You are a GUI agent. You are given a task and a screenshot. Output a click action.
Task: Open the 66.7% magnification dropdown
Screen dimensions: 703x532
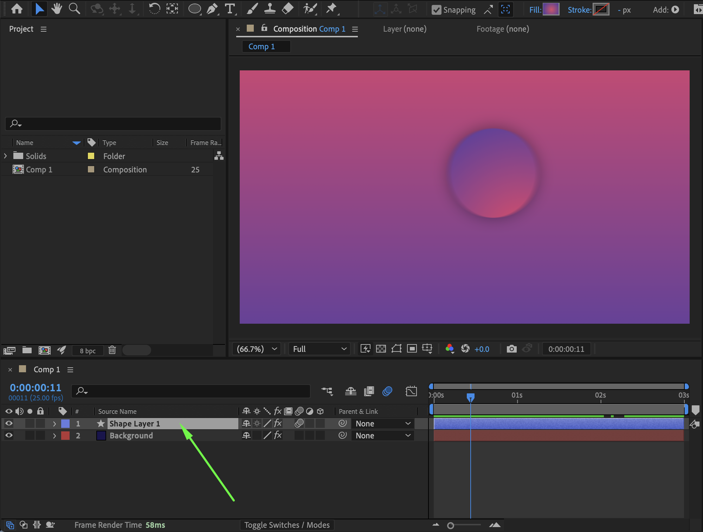point(257,349)
